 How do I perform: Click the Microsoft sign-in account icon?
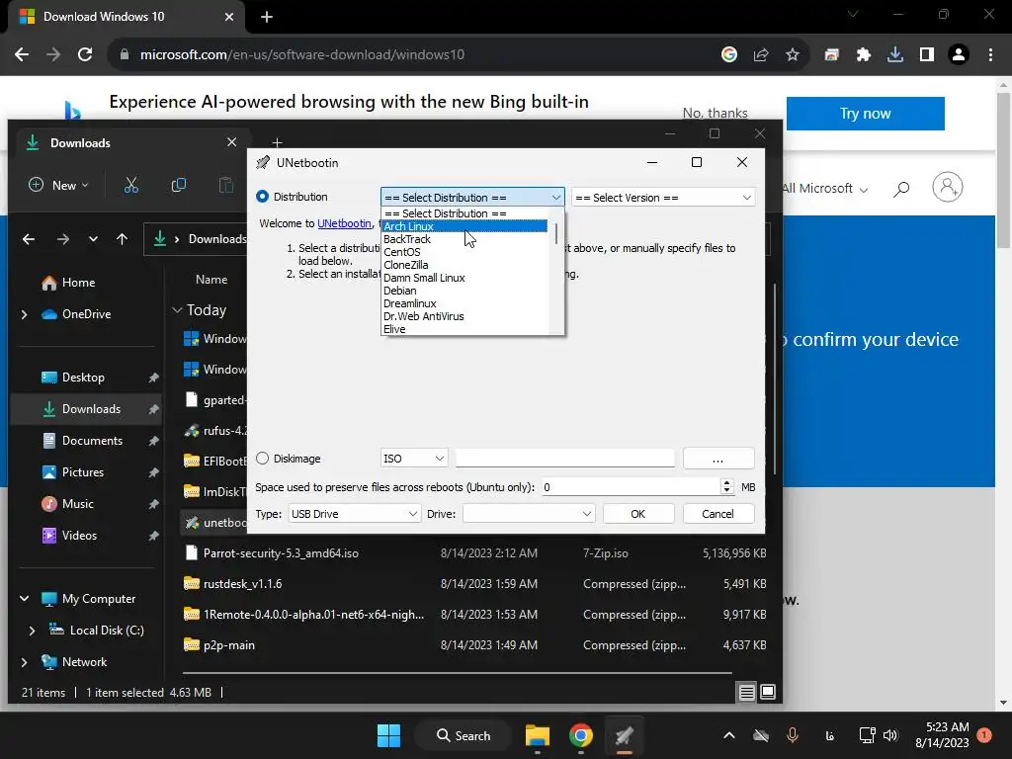point(948,187)
